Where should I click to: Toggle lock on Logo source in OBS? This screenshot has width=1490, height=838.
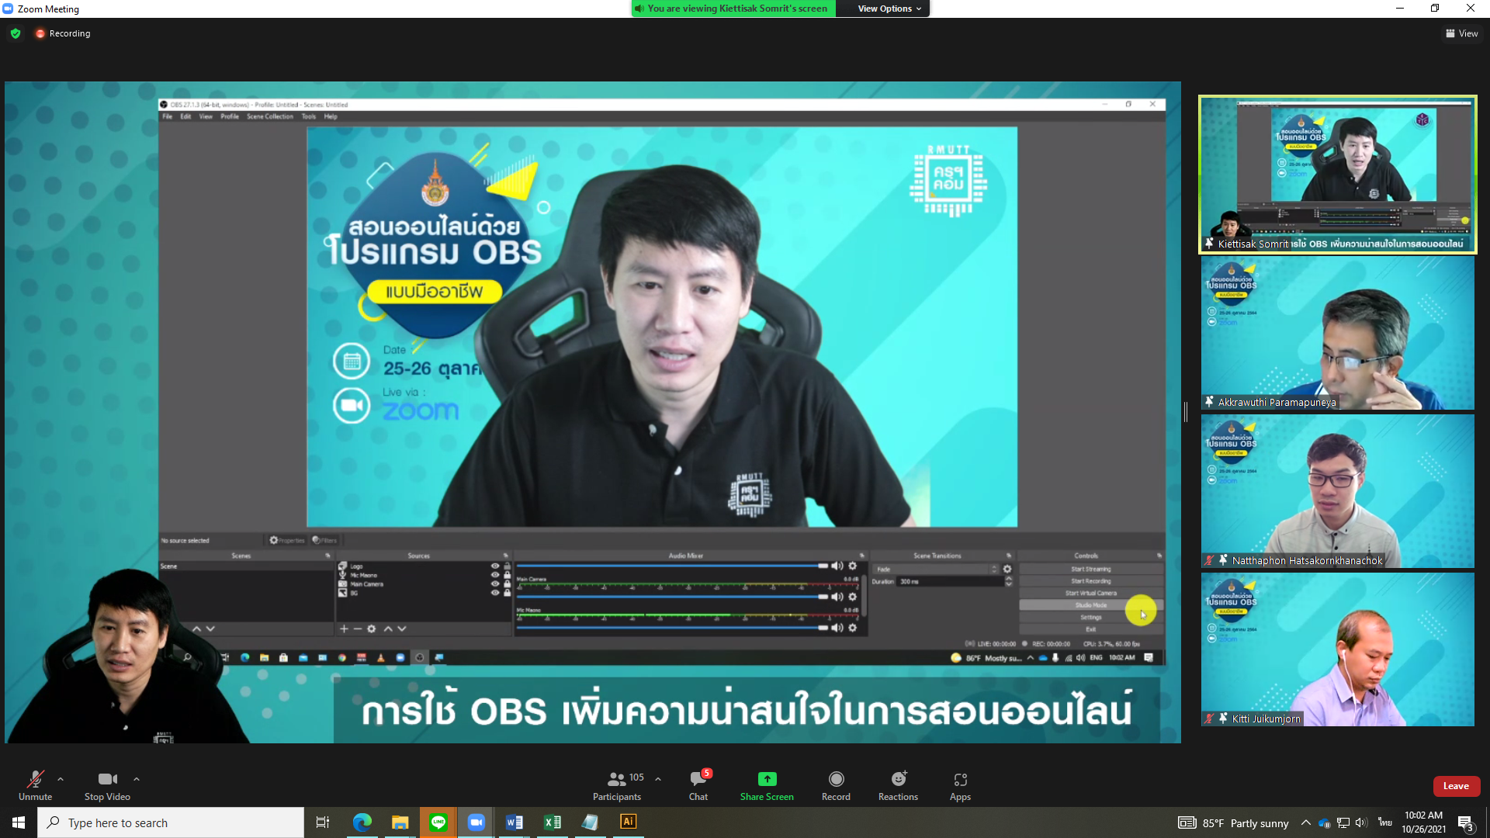point(508,566)
